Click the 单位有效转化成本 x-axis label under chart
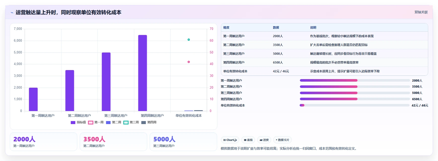 tap(189, 116)
